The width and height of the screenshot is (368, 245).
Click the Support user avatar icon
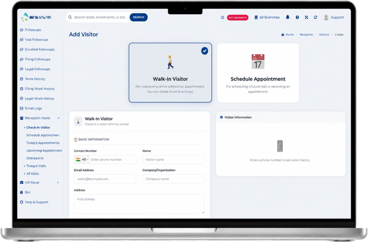point(326,17)
